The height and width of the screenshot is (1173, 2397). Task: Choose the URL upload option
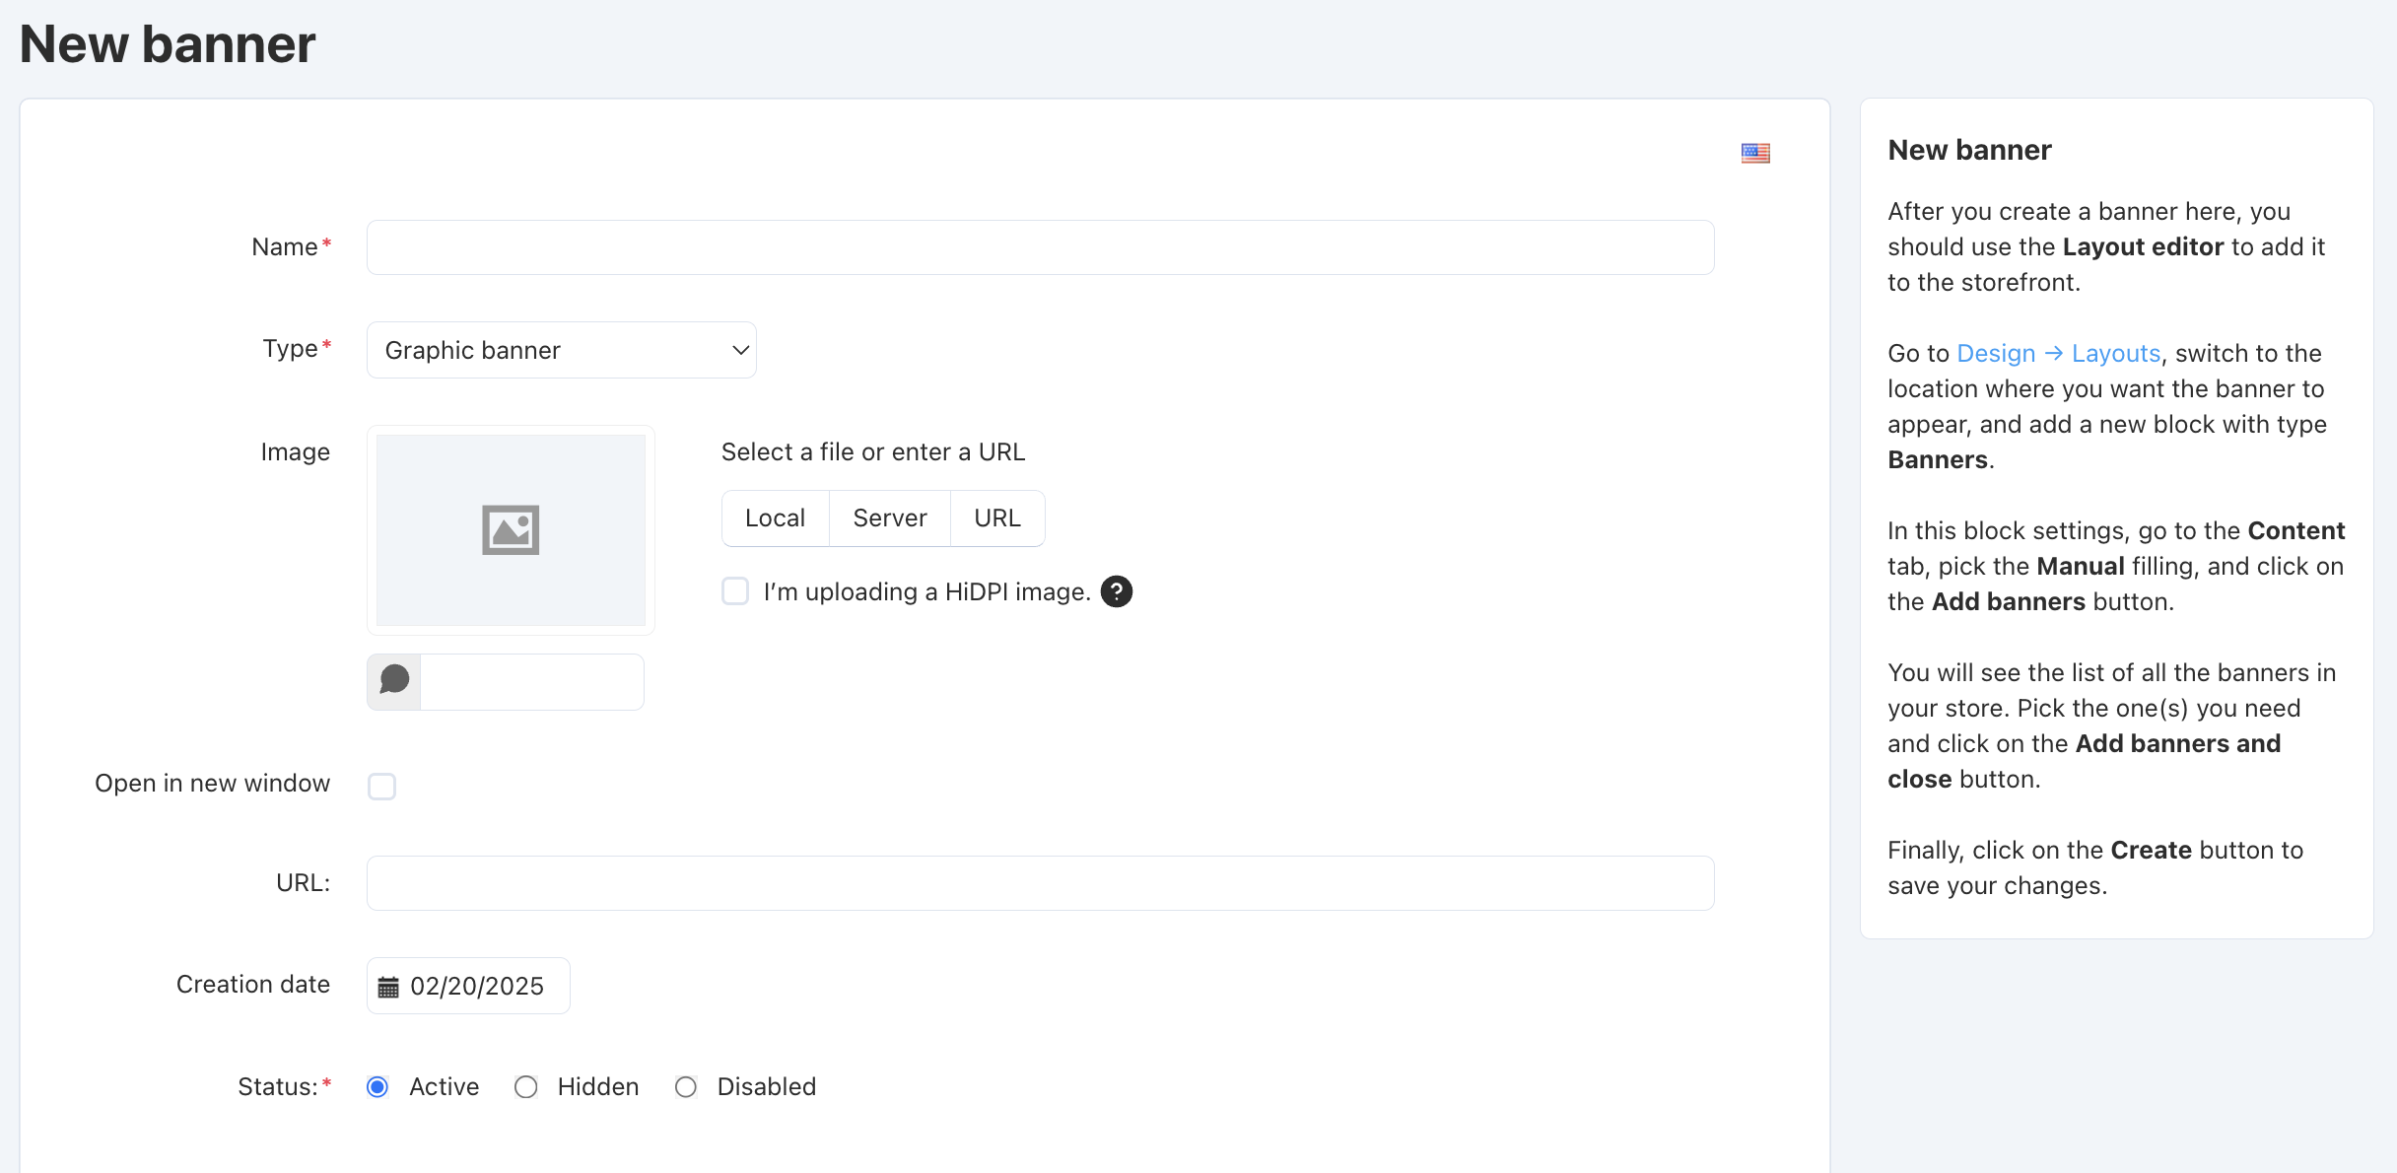tap(996, 518)
